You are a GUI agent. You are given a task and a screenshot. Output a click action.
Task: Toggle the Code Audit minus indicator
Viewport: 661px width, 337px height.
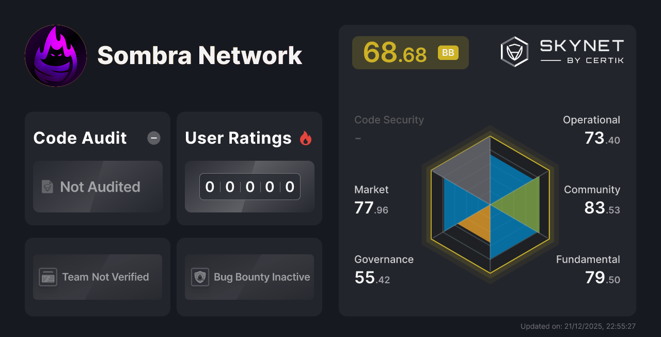point(153,137)
